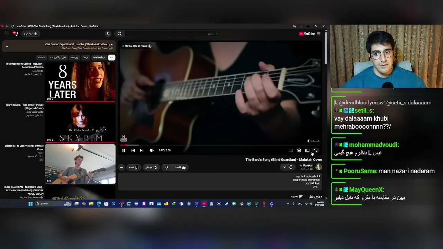Open File Explorer from taskbar
Image resolution: width=443 pixels, height=249 pixels.
click(x=91, y=204)
